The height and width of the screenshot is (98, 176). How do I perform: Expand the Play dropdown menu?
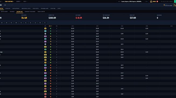25,1
